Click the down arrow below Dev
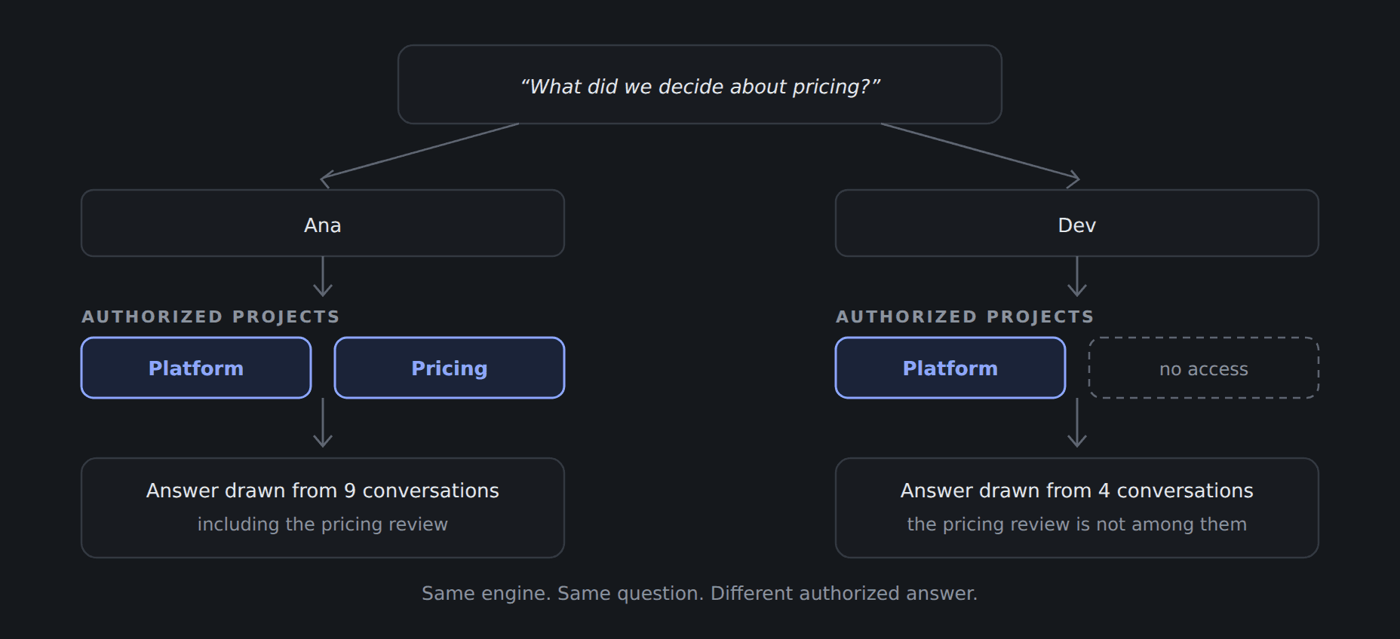The image size is (1400, 639). tap(1077, 277)
